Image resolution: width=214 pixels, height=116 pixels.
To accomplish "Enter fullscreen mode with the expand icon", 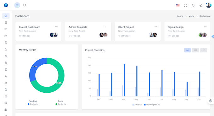I will click(185, 5).
